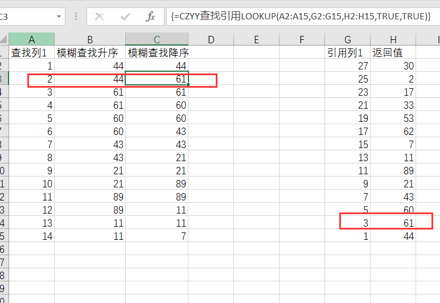Viewport: 440px width, 303px height.
Task: Select column D header
Action: [x=211, y=39]
